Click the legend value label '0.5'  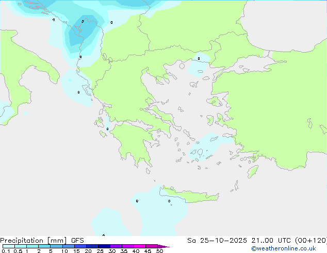[18, 251]
